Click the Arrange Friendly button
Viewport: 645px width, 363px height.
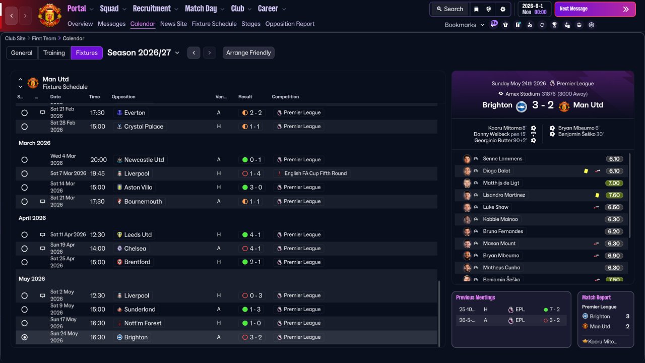pos(248,53)
